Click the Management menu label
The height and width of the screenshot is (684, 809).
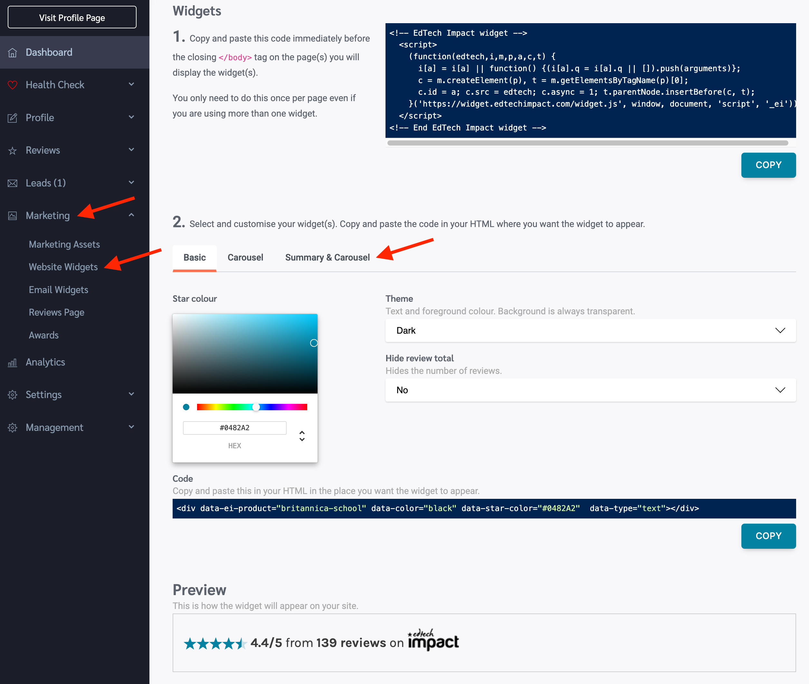[x=55, y=428]
